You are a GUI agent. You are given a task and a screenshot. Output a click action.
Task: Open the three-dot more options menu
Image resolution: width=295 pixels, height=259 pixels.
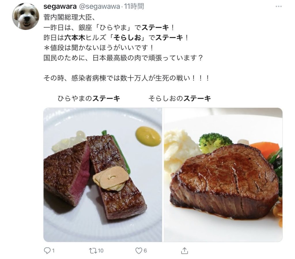point(279,7)
